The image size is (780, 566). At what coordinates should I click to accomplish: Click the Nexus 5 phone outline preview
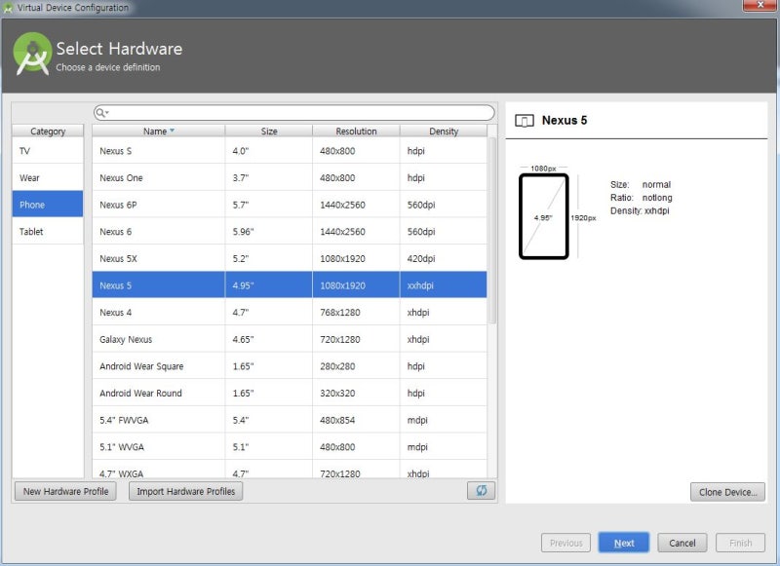[x=544, y=216]
